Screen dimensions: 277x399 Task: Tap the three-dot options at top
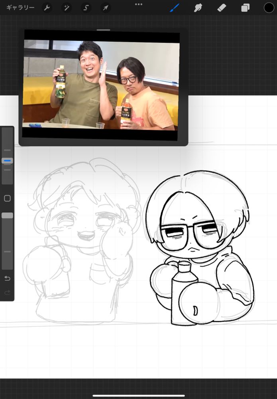click(x=139, y=4)
